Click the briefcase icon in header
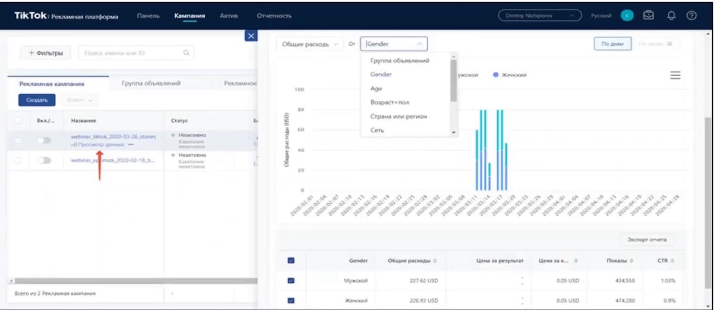714x310 pixels. (648, 16)
